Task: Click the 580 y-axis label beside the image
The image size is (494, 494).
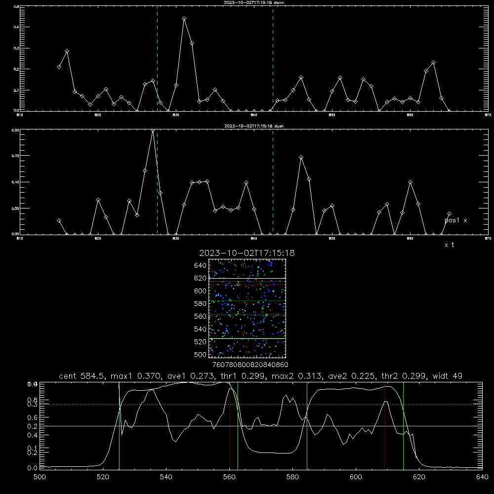Action: pos(201,303)
